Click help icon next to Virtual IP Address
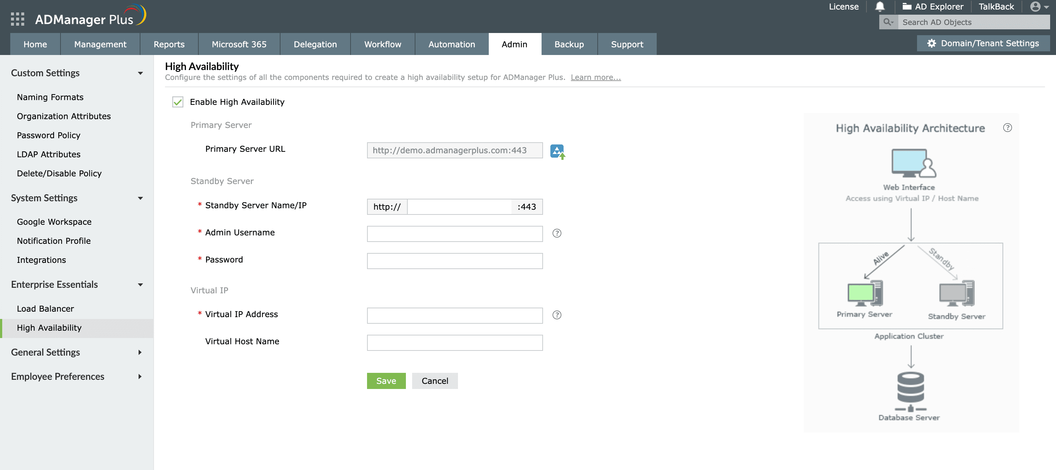This screenshot has height=470, width=1056. point(557,315)
